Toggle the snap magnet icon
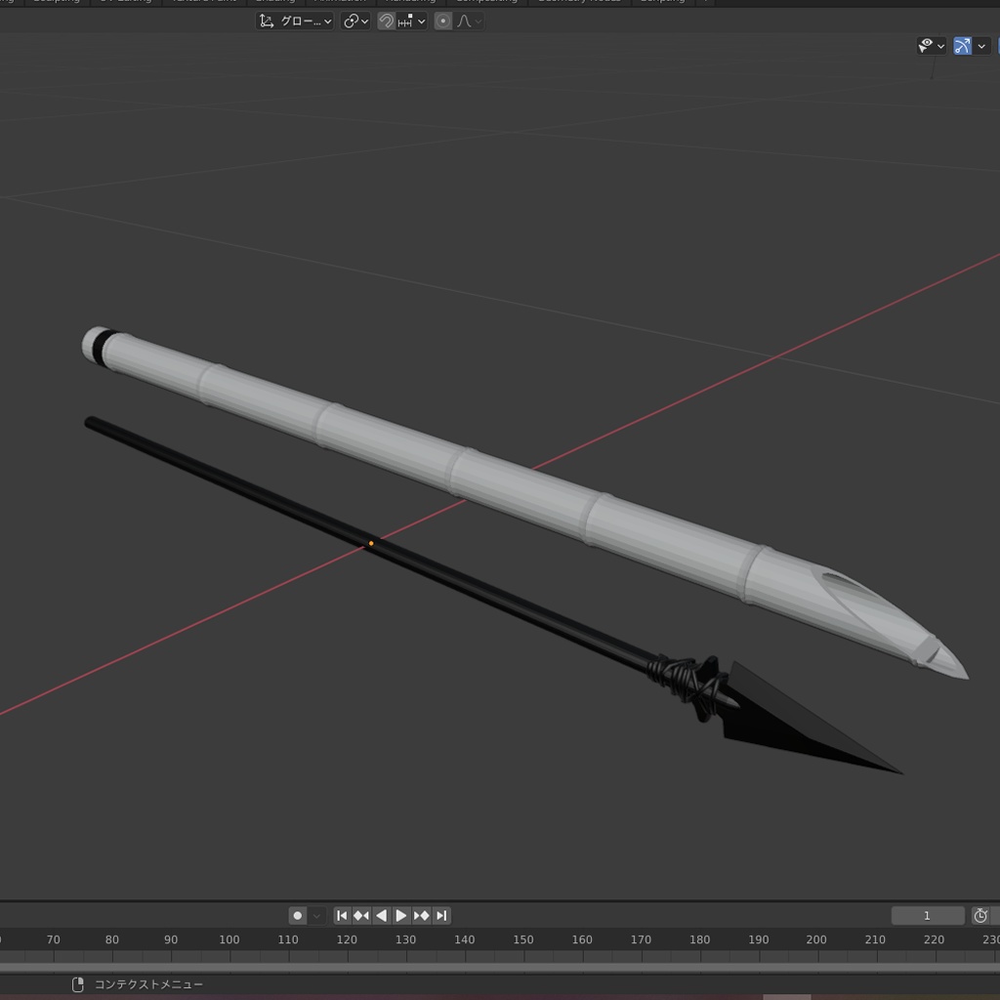 coord(386,21)
